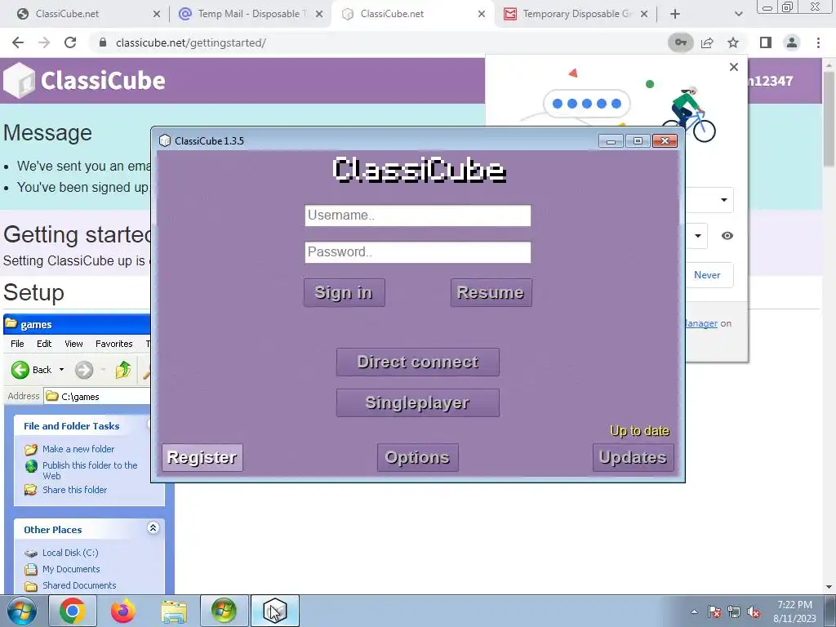The image size is (836, 627).
Task: Click the password key icon in address bar
Action: pos(681,42)
